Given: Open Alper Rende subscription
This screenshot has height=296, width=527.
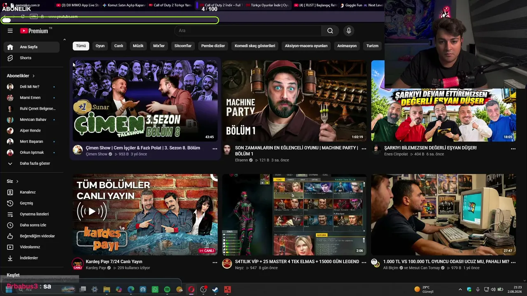Looking at the screenshot, I should tap(31, 131).
